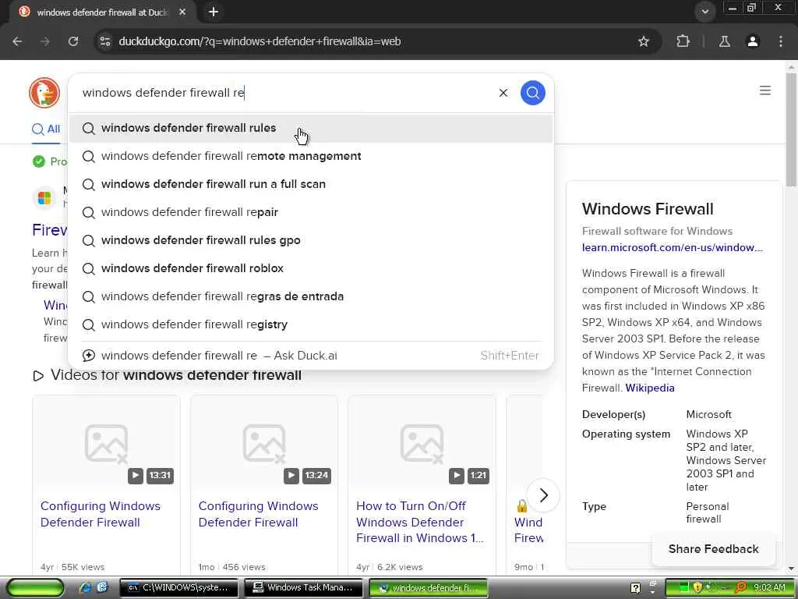This screenshot has height=599, width=798.
Task: Open the 1:21 video thumbnail
Action: tap(422, 443)
